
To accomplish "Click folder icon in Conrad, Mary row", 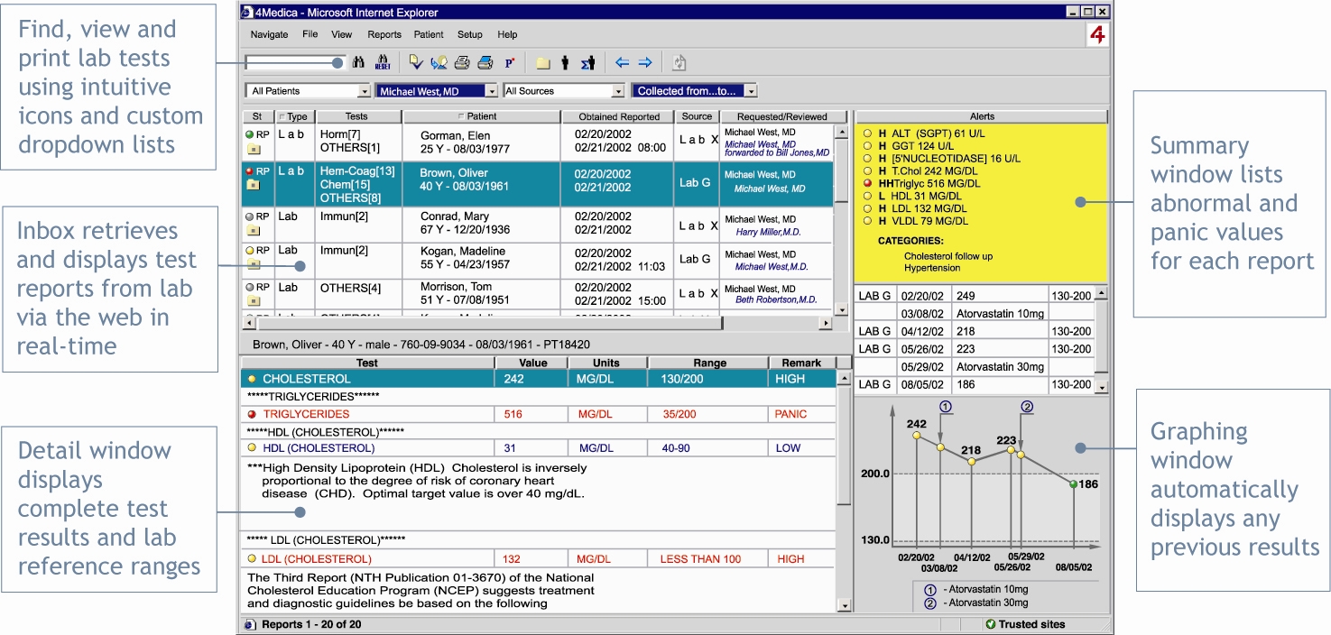I will tap(254, 231).
